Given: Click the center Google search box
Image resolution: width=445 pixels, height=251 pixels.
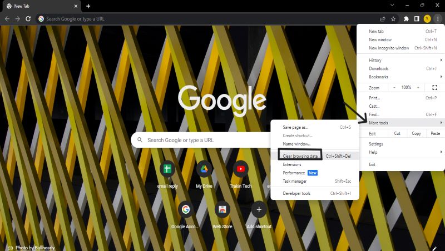Looking at the screenshot, I should [201, 140].
